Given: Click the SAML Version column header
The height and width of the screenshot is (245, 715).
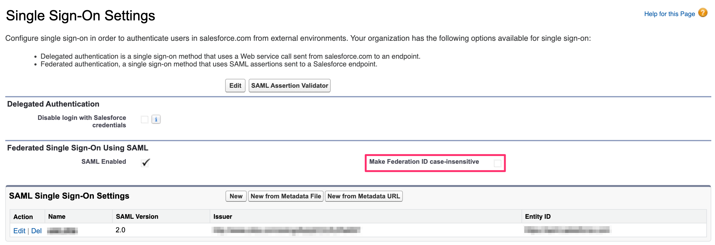Looking at the screenshot, I should pos(137,217).
